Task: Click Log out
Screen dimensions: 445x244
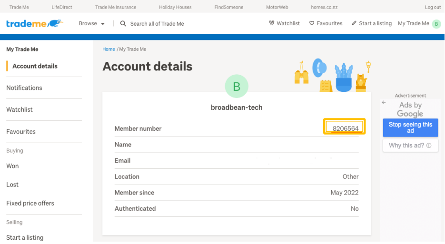Action: 433,7
